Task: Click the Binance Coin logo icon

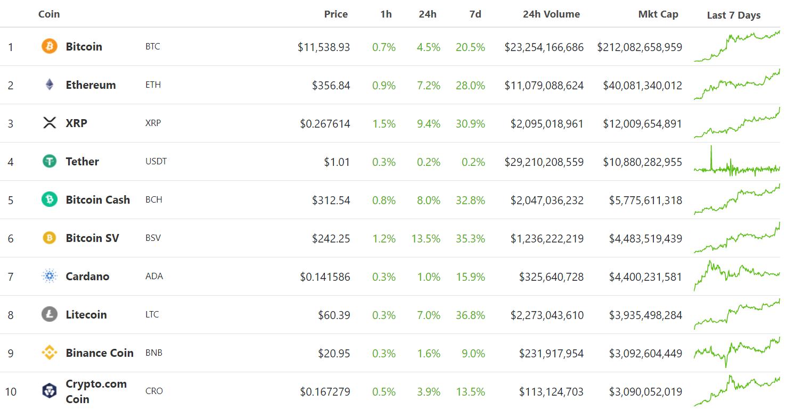Action: pyautogui.click(x=50, y=353)
